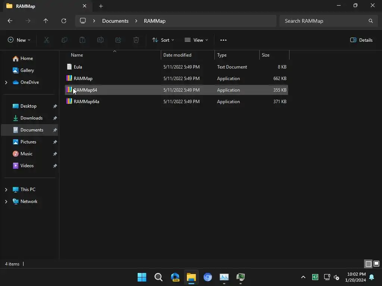The width and height of the screenshot is (382, 286).
Task: Open the monitoring graph app in taskbar
Action: click(224, 277)
